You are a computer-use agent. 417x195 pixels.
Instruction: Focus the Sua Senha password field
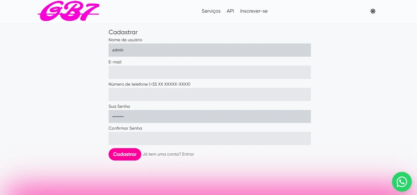[x=210, y=116]
